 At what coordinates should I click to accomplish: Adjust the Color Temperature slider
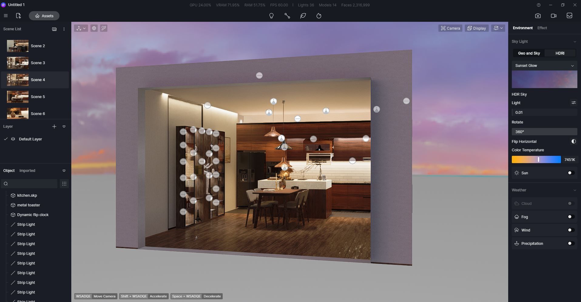pyautogui.click(x=538, y=159)
